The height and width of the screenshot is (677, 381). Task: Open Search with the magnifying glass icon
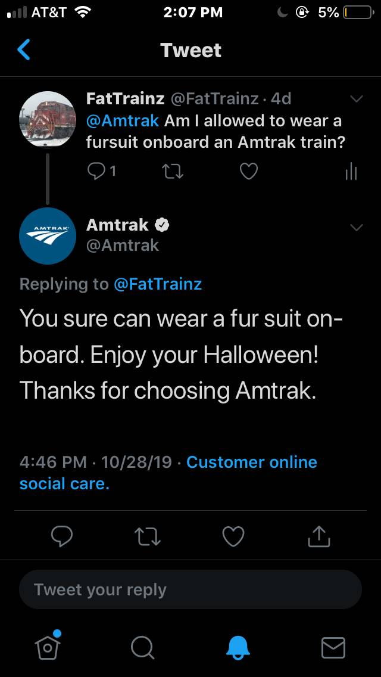pos(143,647)
